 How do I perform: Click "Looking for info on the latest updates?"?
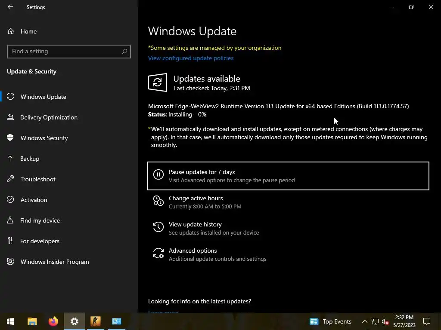[199, 301]
